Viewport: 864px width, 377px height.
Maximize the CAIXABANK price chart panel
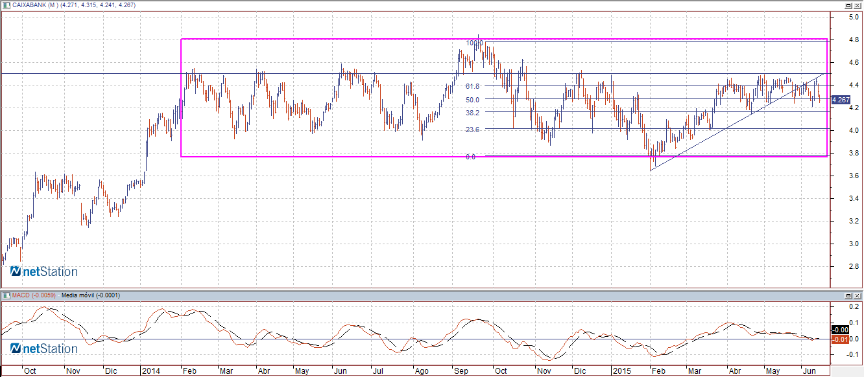848,5
